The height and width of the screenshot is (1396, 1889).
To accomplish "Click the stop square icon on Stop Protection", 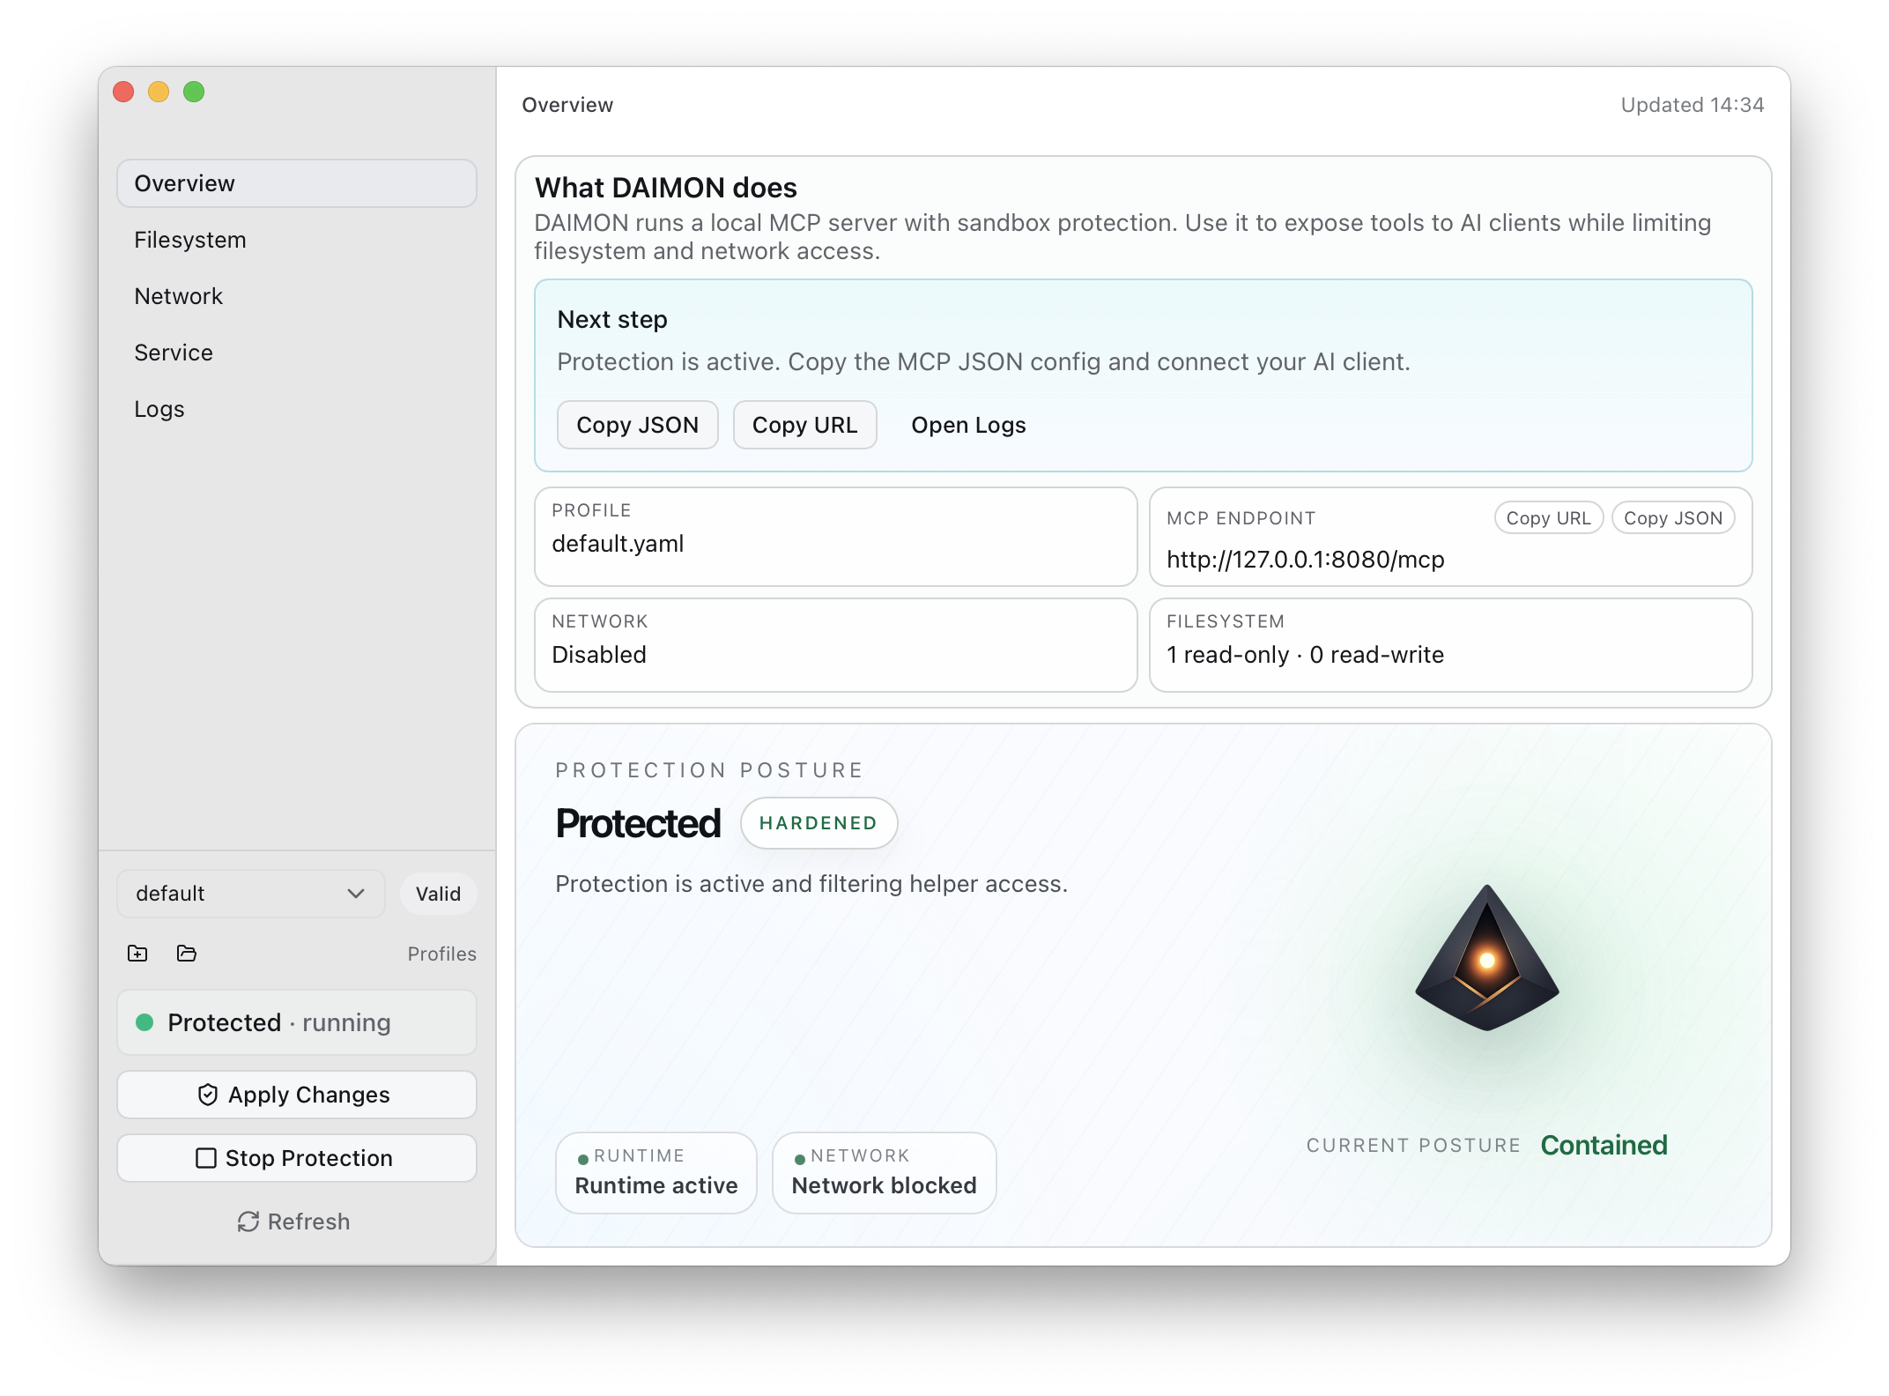I will (x=208, y=1158).
